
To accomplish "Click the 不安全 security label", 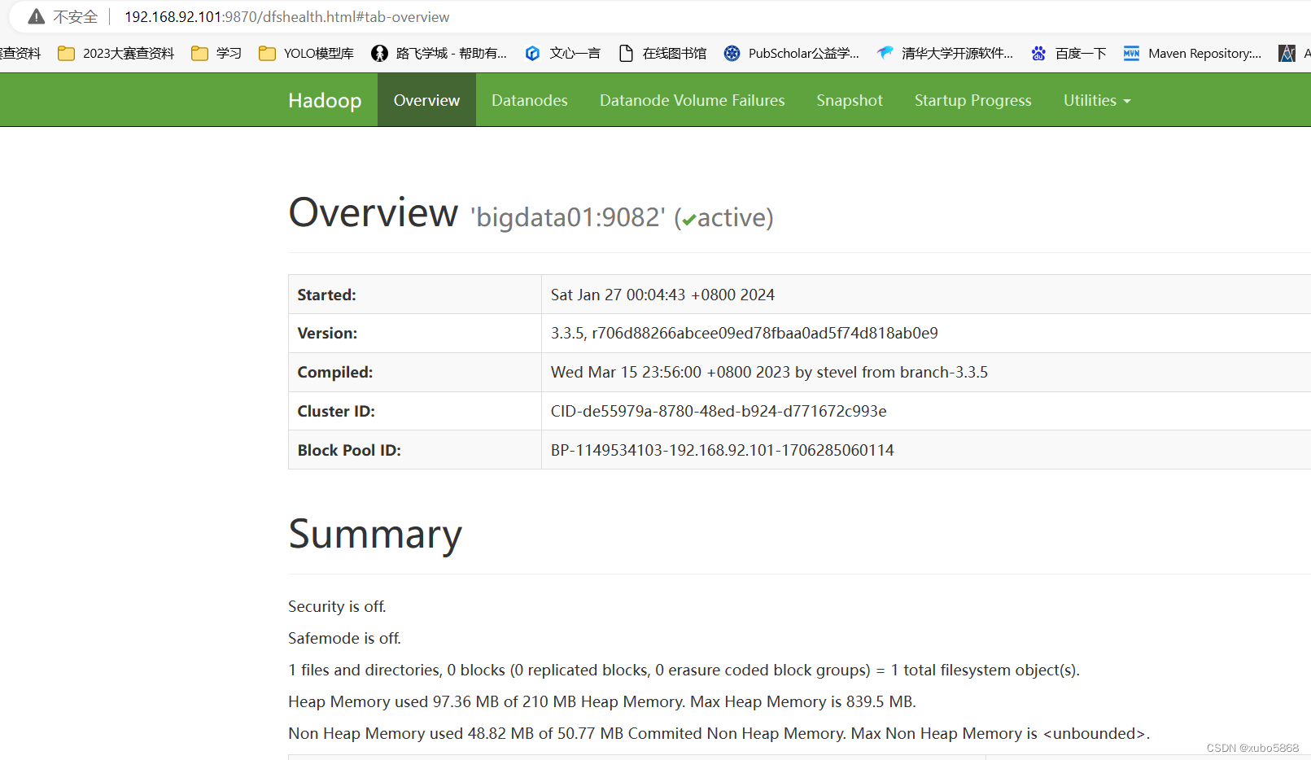I will click(x=76, y=17).
